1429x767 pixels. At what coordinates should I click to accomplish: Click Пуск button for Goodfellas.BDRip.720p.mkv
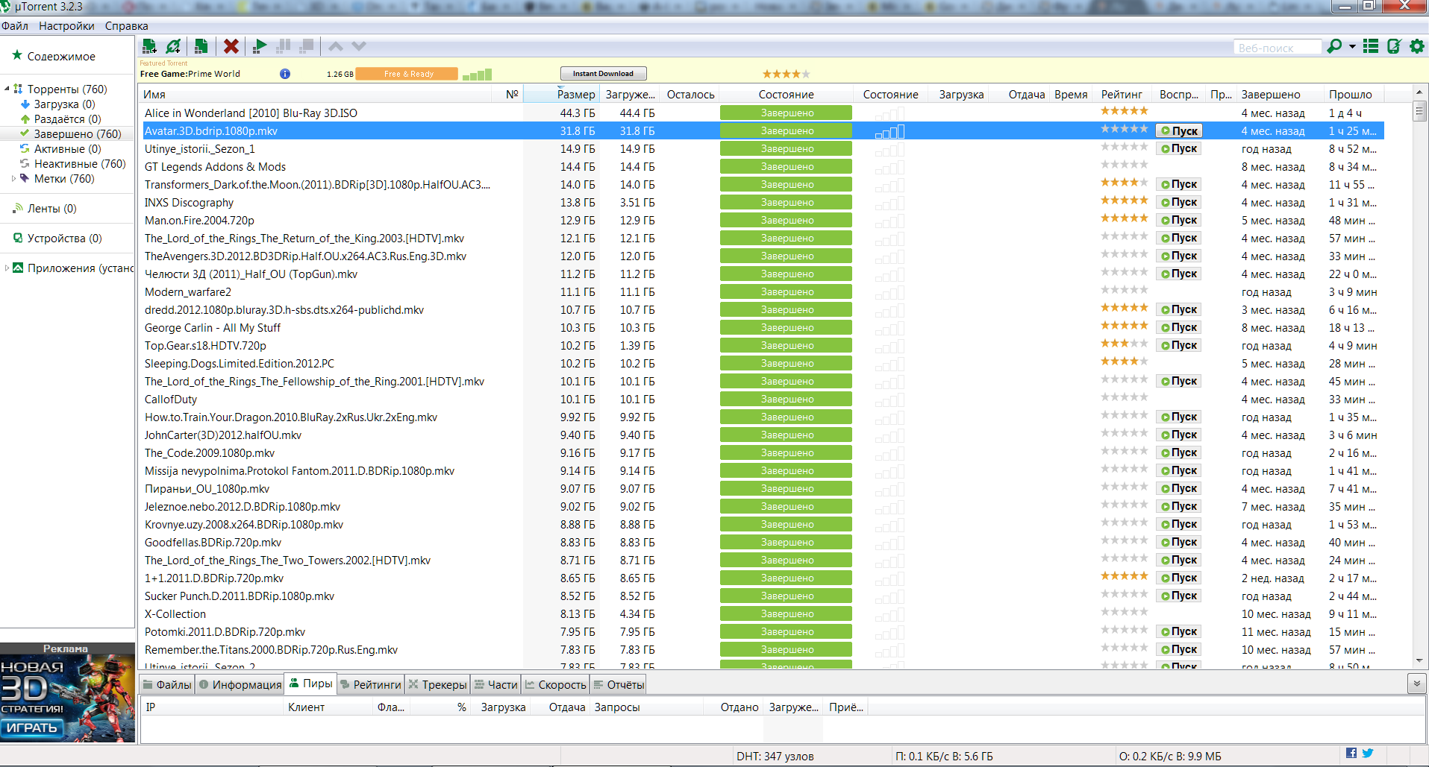(x=1179, y=543)
